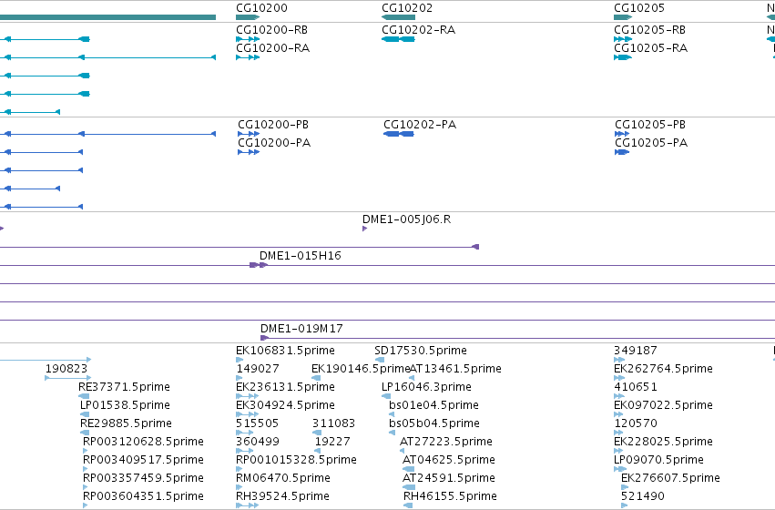Select EST label LP01538.5prime
This screenshot has height=510, width=775.
click(x=125, y=405)
